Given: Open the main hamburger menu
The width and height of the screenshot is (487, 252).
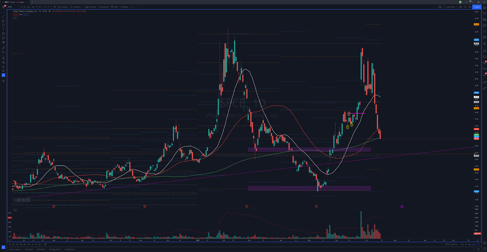Looking at the screenshot, I should click(x=3, y=7).
